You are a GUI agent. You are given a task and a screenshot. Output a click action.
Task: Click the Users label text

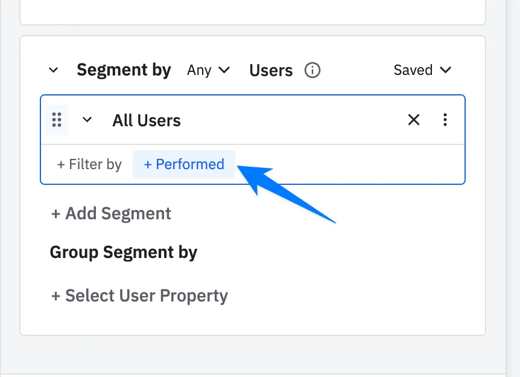[x=271, y=70]
